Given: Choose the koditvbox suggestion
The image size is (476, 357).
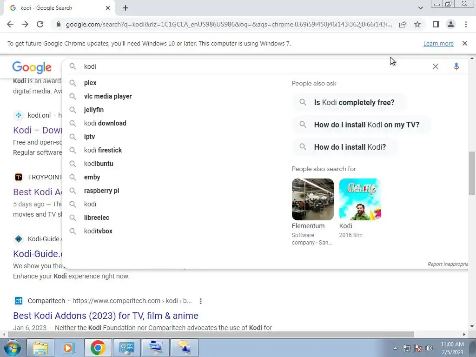Looking at the screenshot, I should click(x=98, y=231).
